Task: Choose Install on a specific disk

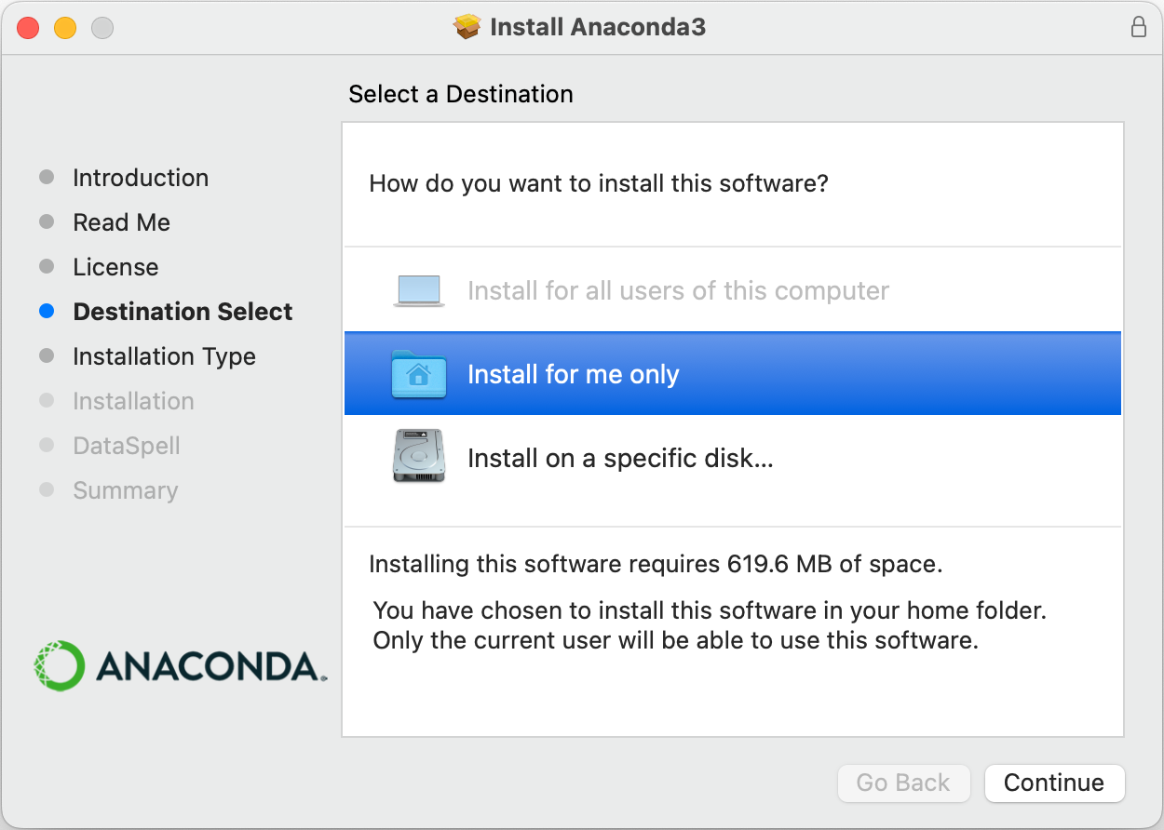Action: (620, 458)
